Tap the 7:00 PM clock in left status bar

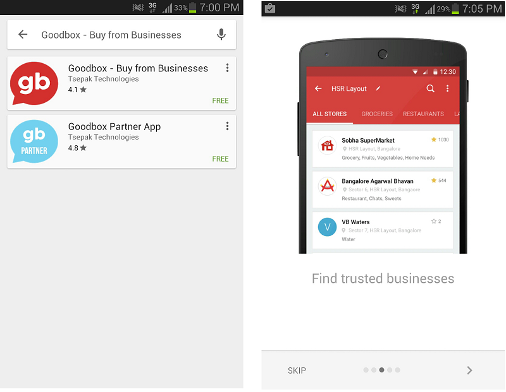219,8
